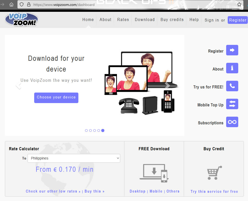Viewport: 248px width, 201px height.
Task: Select the third carousel slide dot
Action: (95, 130)
